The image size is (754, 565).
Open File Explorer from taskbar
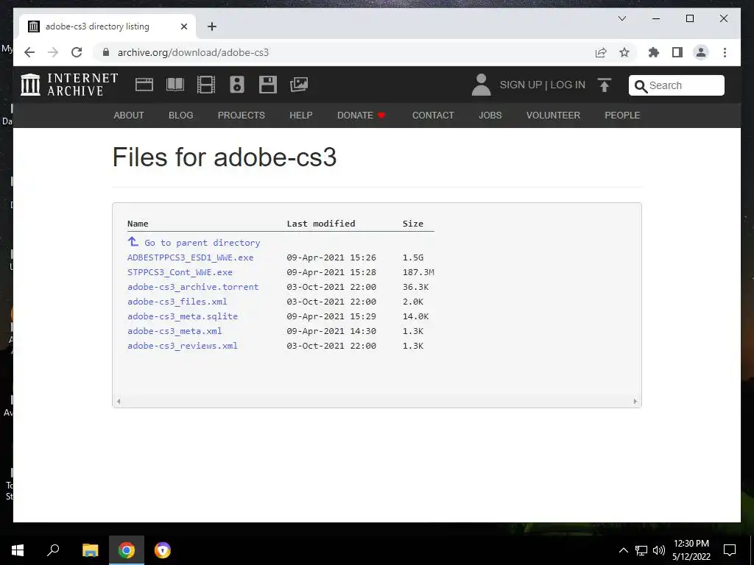tap(90, 550)
